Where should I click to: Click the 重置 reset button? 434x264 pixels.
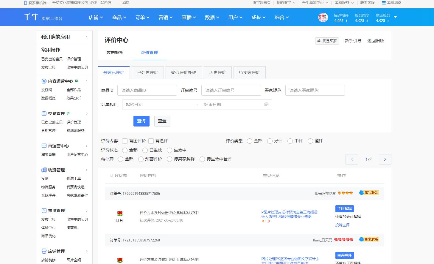click(x=162, y=121)
